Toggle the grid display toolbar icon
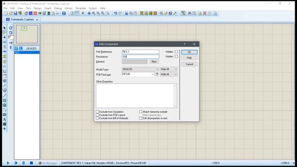The image size is (297, 167). (x=77, y=13)
